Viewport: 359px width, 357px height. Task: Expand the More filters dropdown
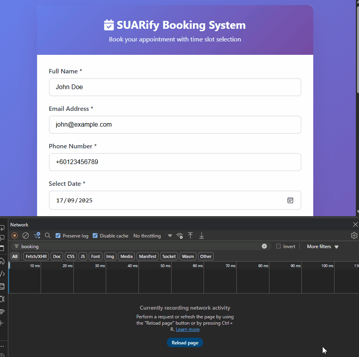coord(323,247)
